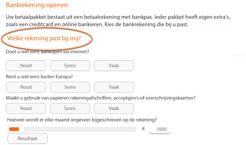This screenshot has height=145, width=246.
Task: Select "Nooit" for travel outside Europe
Action: [26, 87]
